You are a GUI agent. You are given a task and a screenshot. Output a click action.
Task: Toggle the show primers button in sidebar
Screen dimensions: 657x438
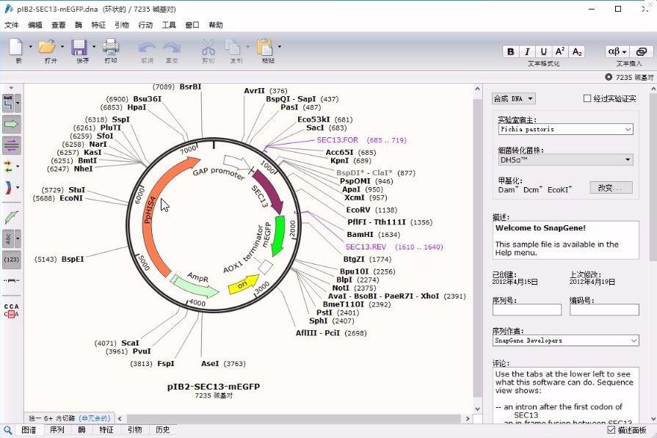pyautogui.click(x=12, y=145)
